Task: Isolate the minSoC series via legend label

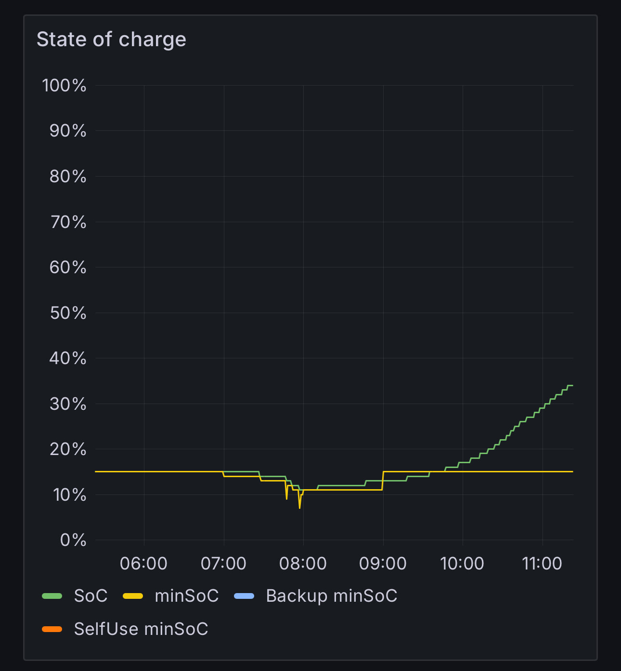Action: click(x=186, y=596)
